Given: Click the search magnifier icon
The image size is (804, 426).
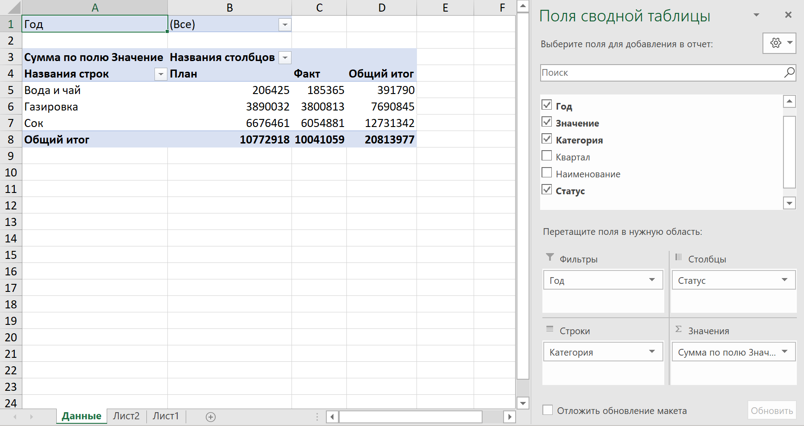Looking at the screenshot, I should click(789, 72).
